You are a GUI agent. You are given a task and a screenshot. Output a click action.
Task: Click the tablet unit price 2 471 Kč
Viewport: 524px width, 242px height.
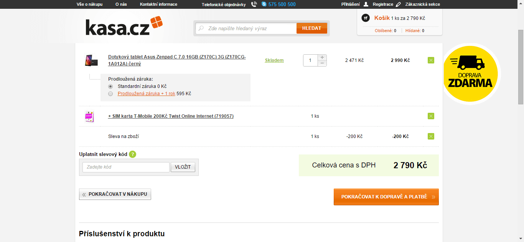click(354, 60)
